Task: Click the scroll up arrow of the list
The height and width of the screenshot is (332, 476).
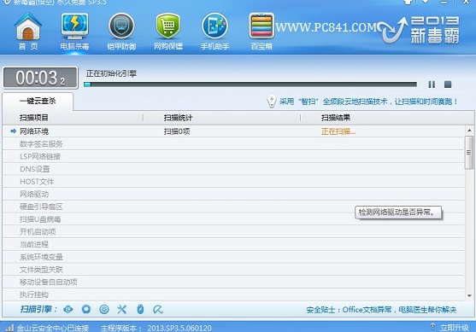Action: click(x=469, y=131)
